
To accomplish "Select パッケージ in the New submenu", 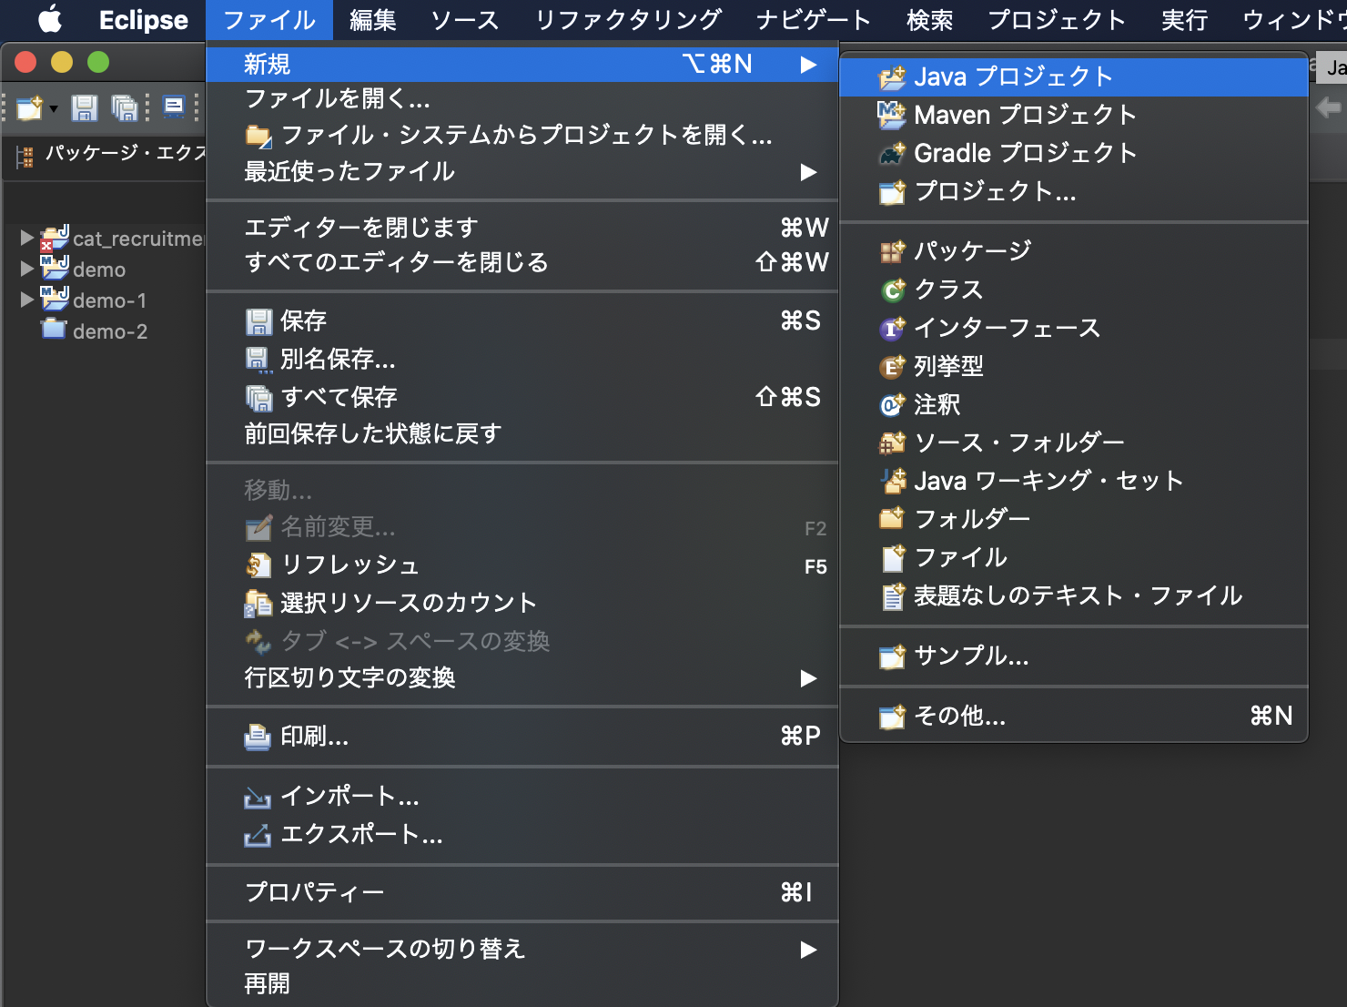I will [x=973, y=250].
